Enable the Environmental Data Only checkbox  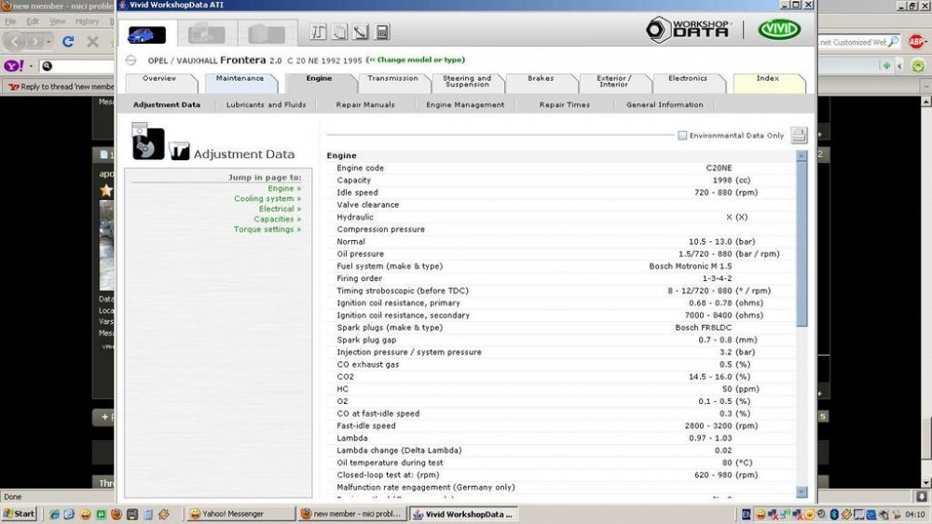(x=682, y=136)
